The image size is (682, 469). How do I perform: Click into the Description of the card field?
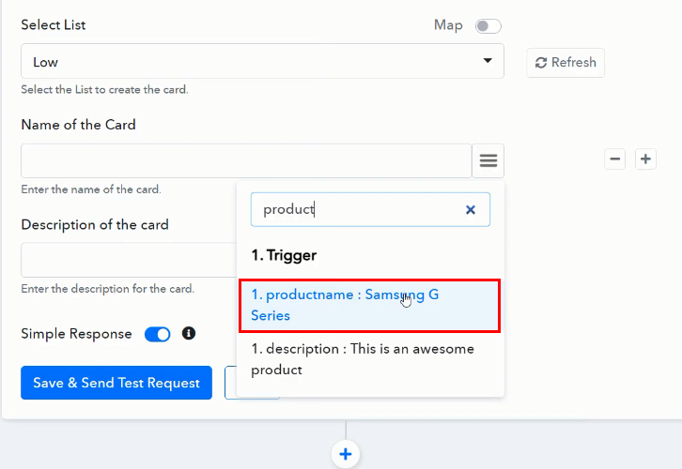128,260
